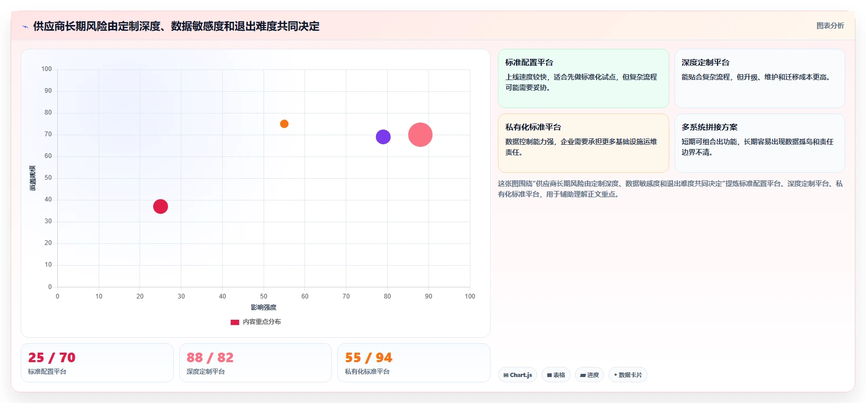Select the purple bubble on the chart
Screen dimensions: 866x403
click(x=383, y=137)
